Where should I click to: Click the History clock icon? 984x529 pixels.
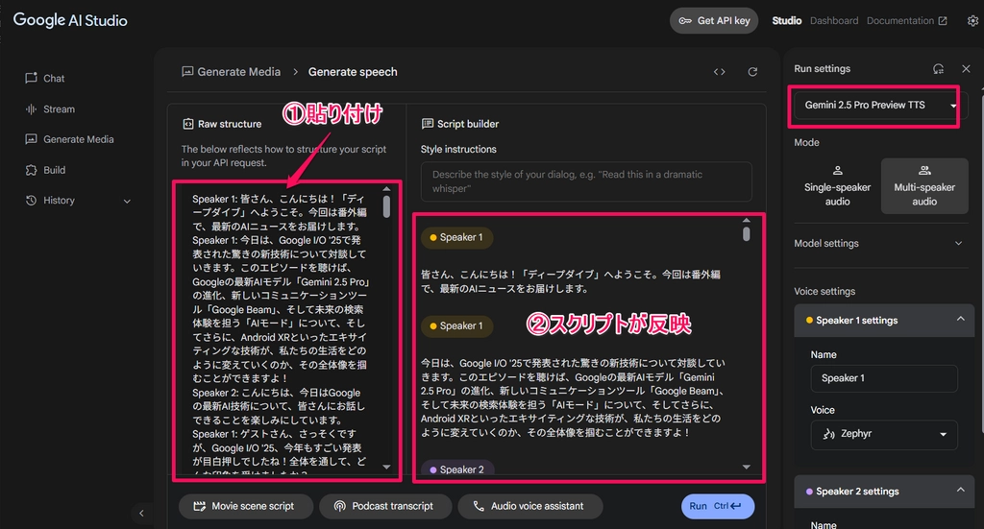pyautogui.click(x=31, y=201)
